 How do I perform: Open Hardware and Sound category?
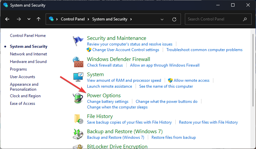point(28,62)
